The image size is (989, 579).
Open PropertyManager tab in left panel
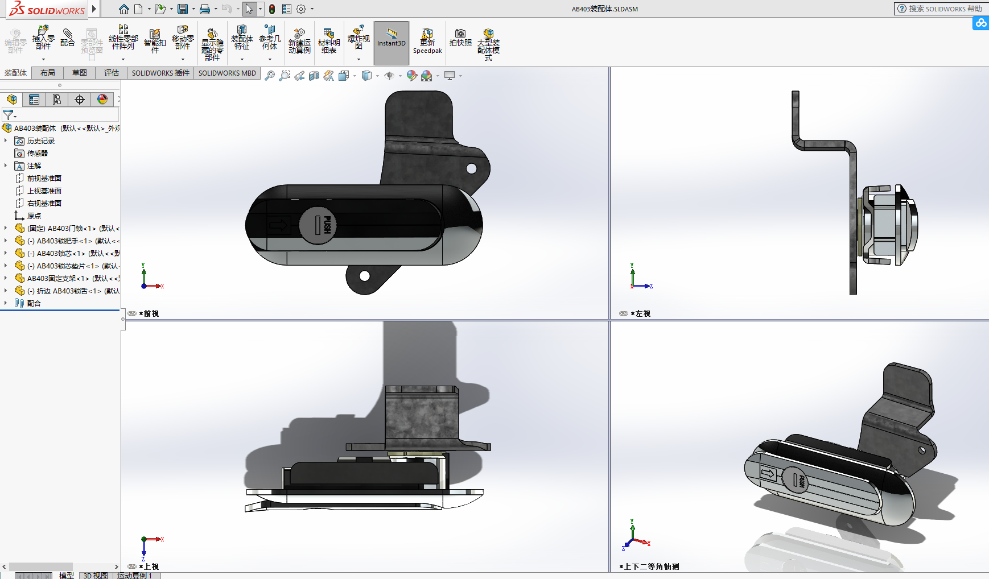coord(34,100)
